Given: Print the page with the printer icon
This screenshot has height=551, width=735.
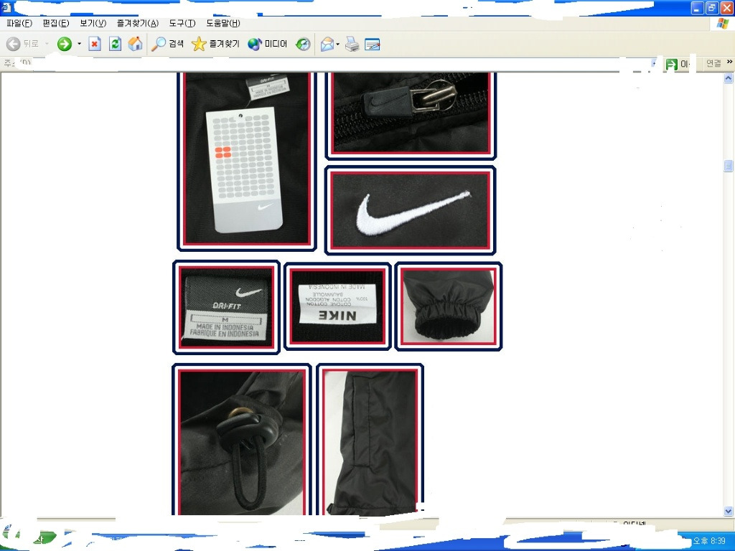Looking at the screenshot, I should pyautogui.click(x=352, y=44).
